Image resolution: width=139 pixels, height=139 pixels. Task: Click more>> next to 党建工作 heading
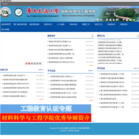(x=41, y=69)
